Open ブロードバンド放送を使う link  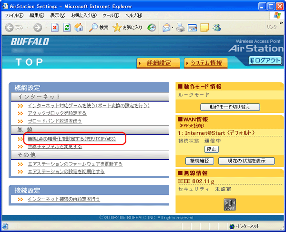pyautogui.click(x=55, y=121)
